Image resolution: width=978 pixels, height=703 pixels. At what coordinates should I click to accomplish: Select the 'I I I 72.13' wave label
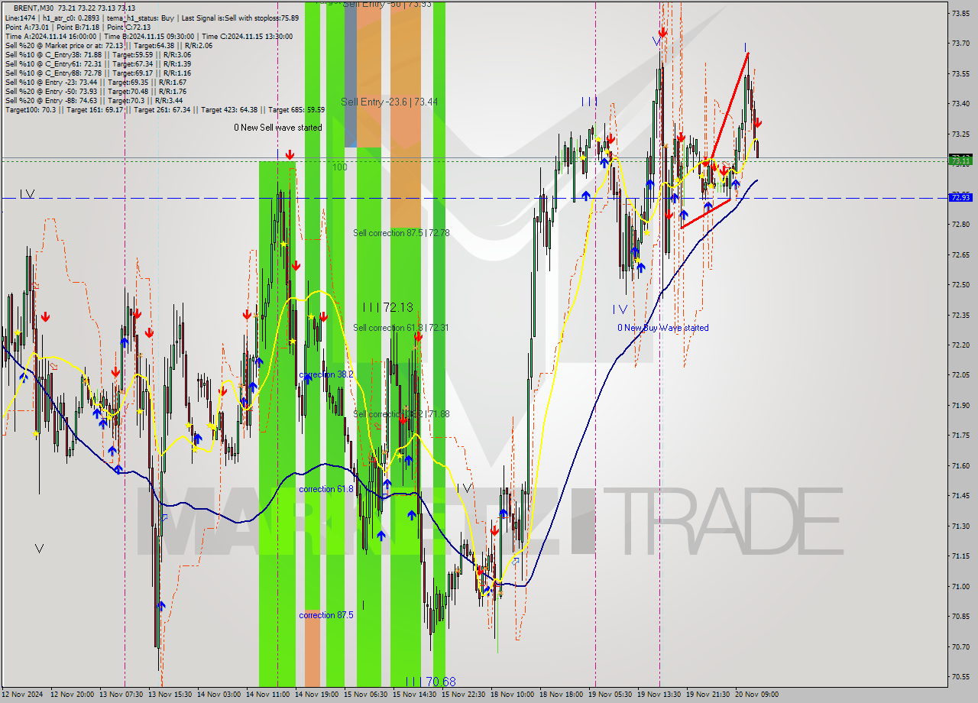click(x=387, y=307)
